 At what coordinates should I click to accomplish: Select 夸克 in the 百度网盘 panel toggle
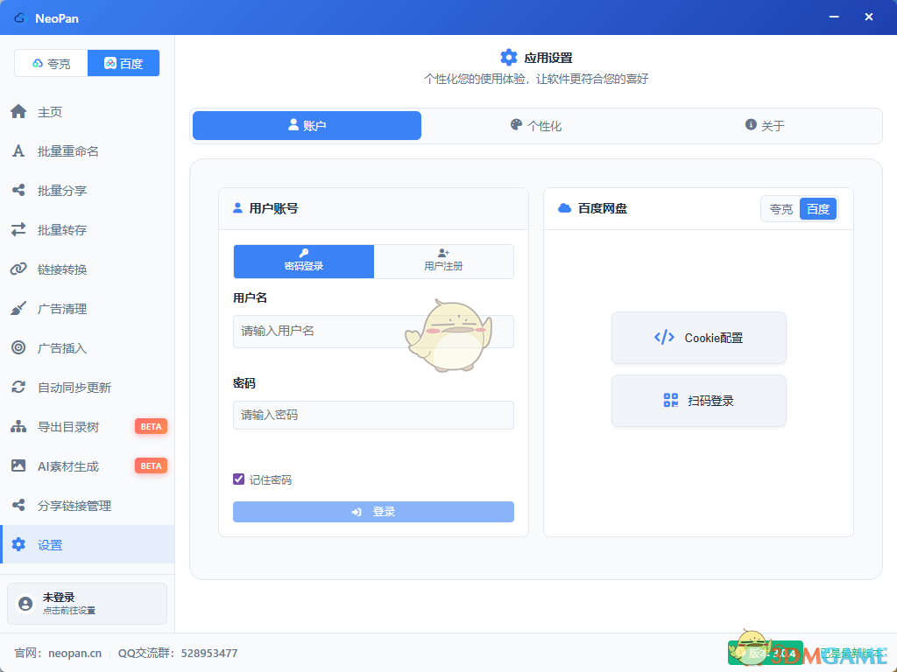click(x=780, y=209)
